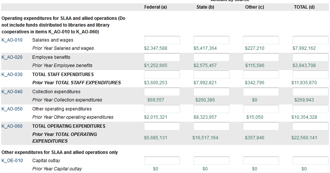The height and width of the screenshot is (173, 330).
Task: Focus the Federal field for Salaries and wages
Action: (162, 40)
